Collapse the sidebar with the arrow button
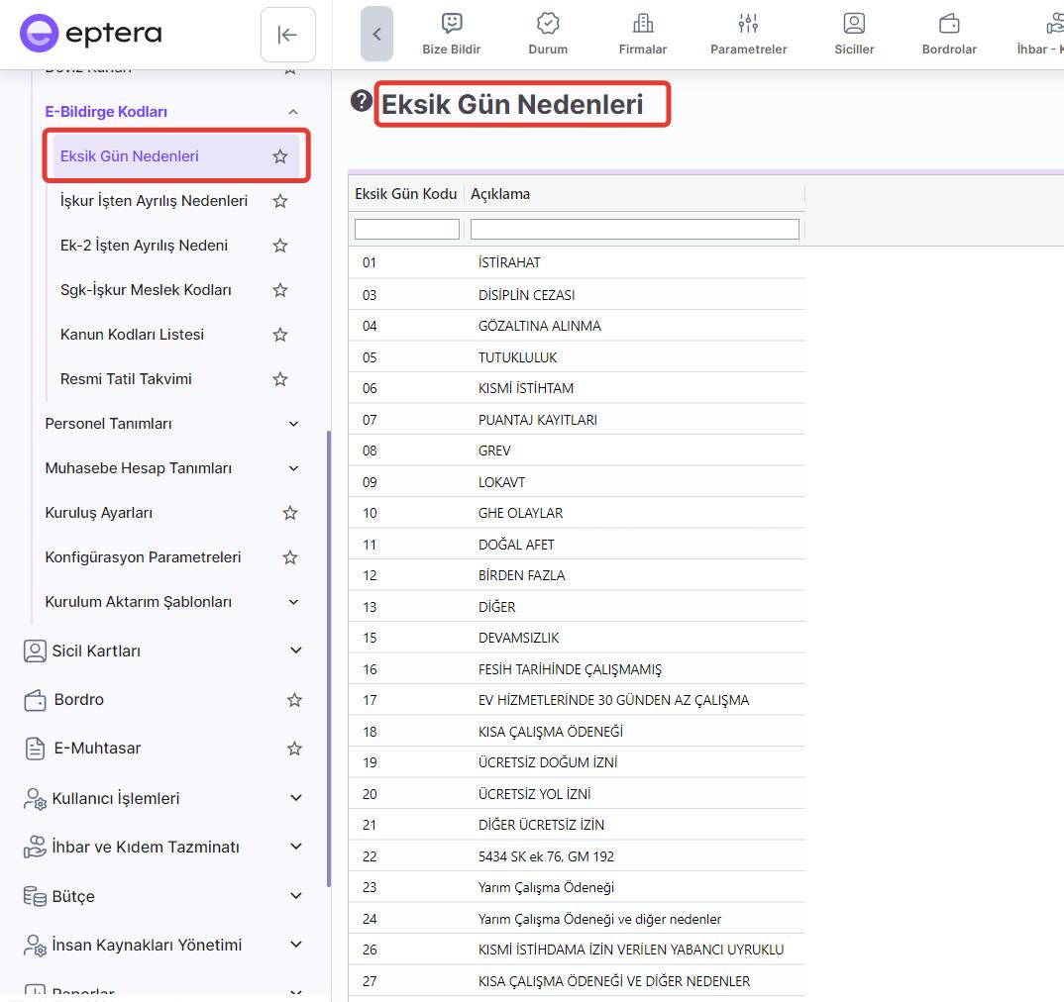Viewport: 1064px width, 1002px height. (287, 35)
